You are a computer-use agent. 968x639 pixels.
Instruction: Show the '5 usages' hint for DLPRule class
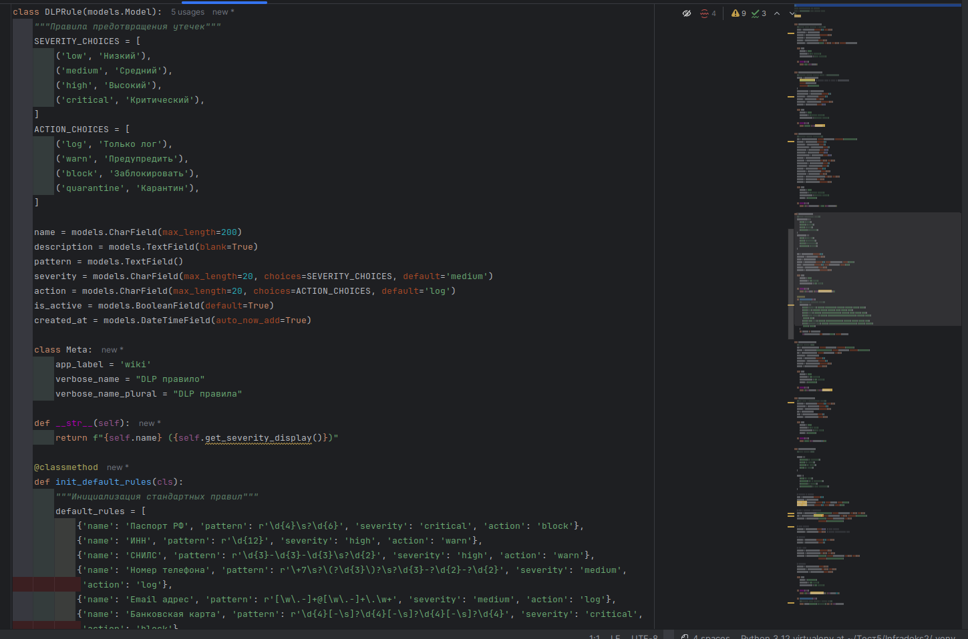188,12
